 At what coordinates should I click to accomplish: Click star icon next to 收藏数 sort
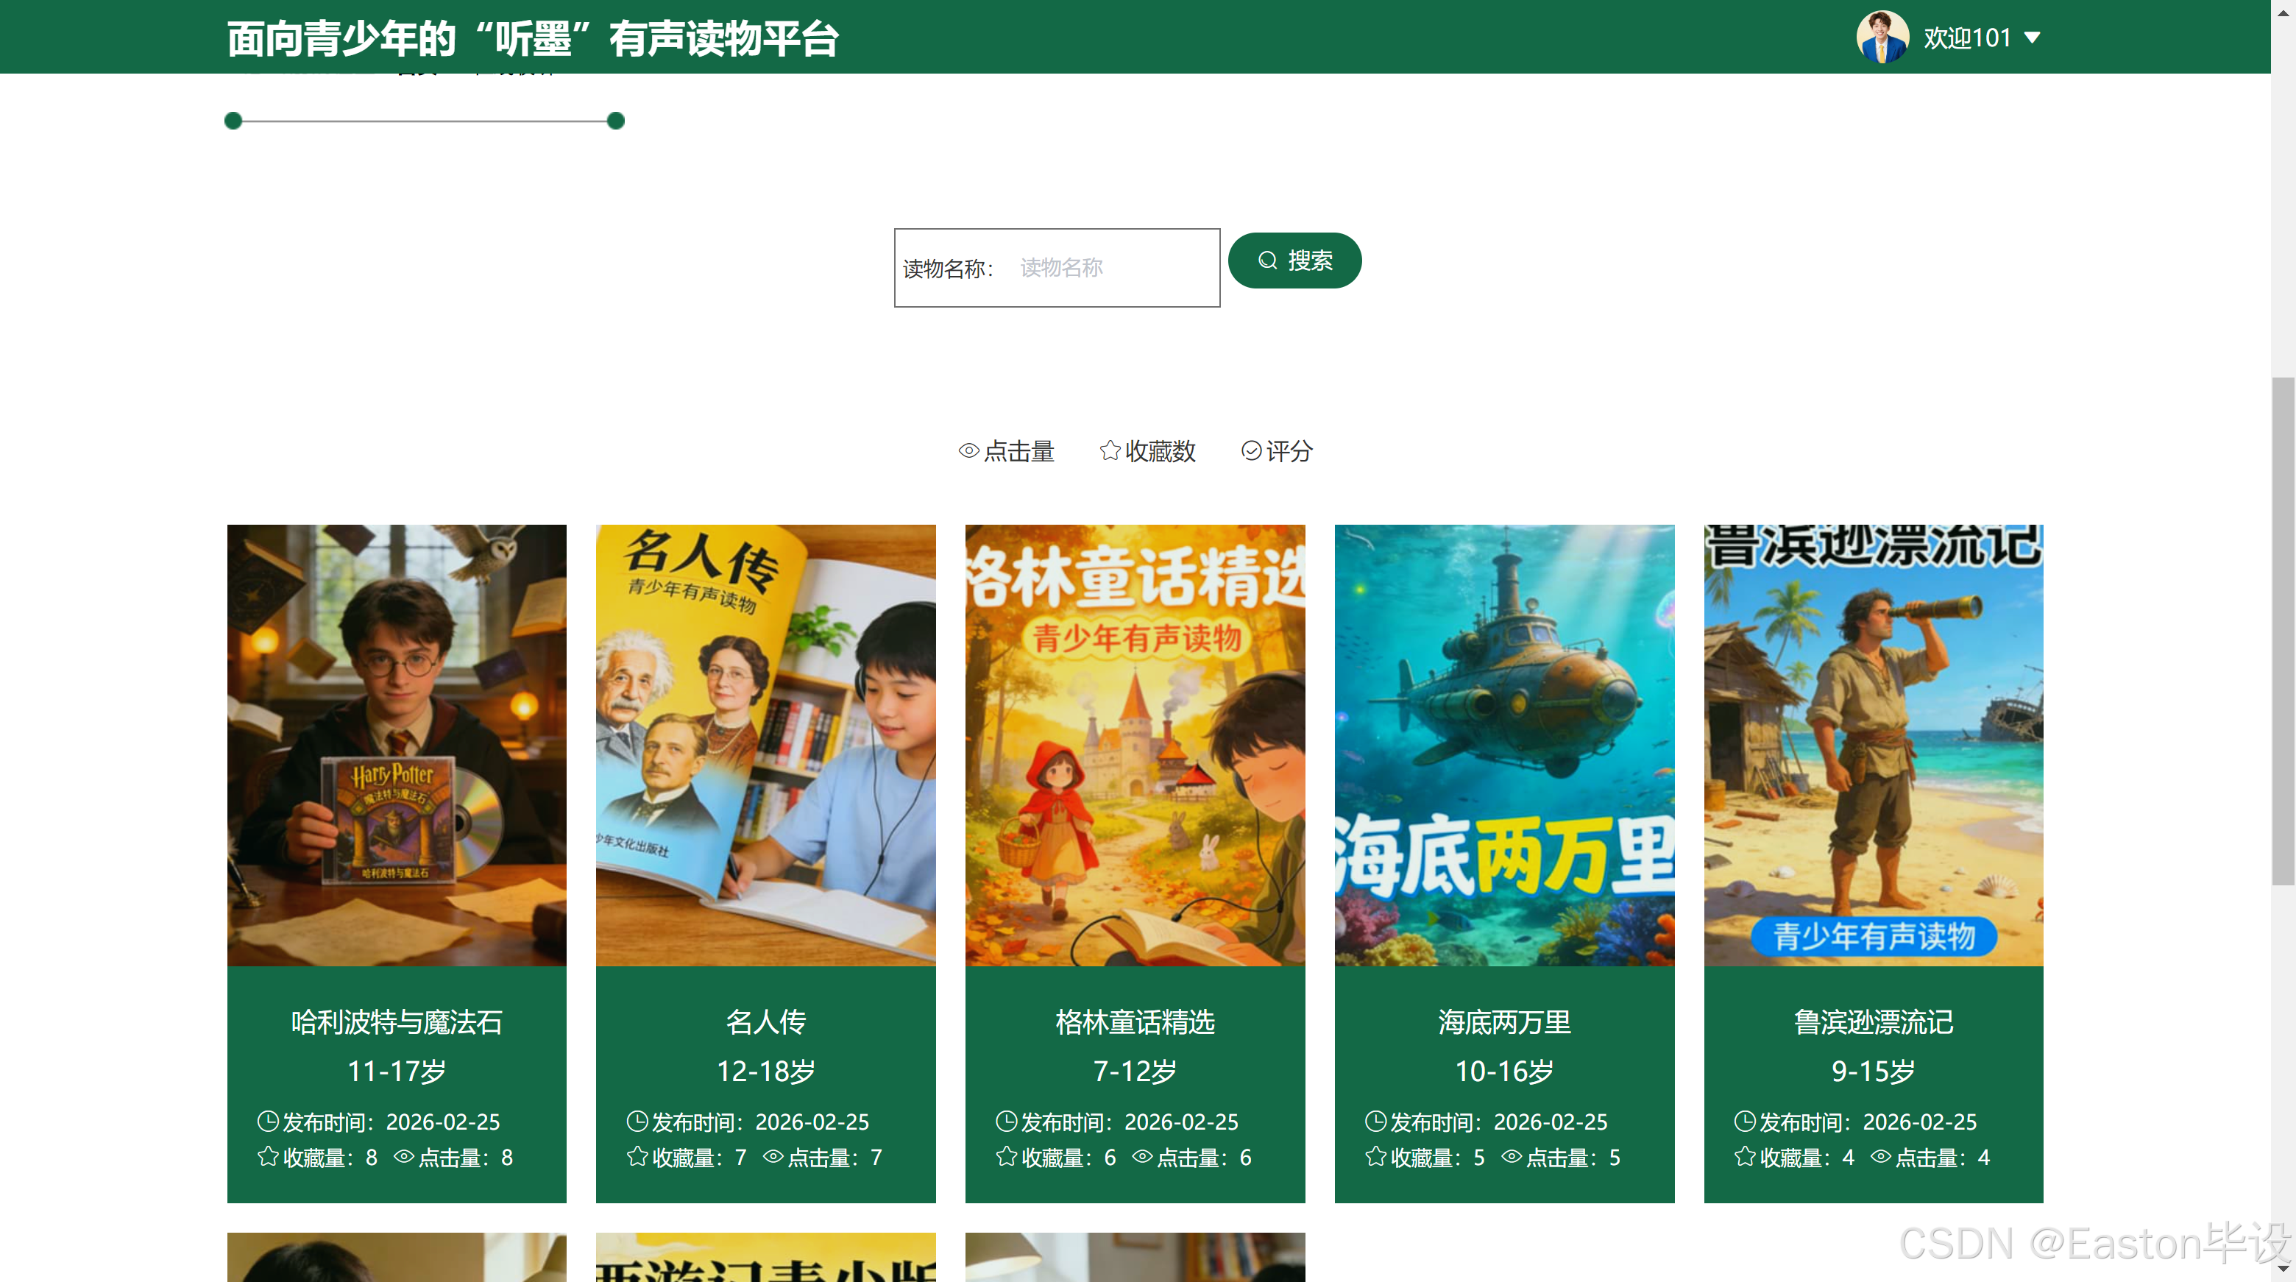tap(1110, 451)
